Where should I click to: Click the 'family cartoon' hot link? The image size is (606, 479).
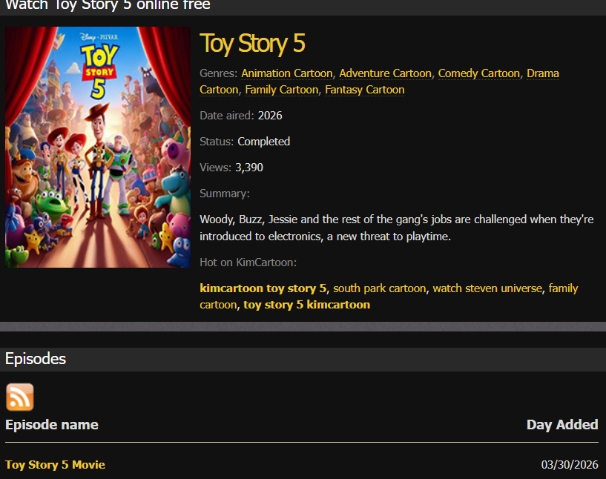click(x=563, y=288)
